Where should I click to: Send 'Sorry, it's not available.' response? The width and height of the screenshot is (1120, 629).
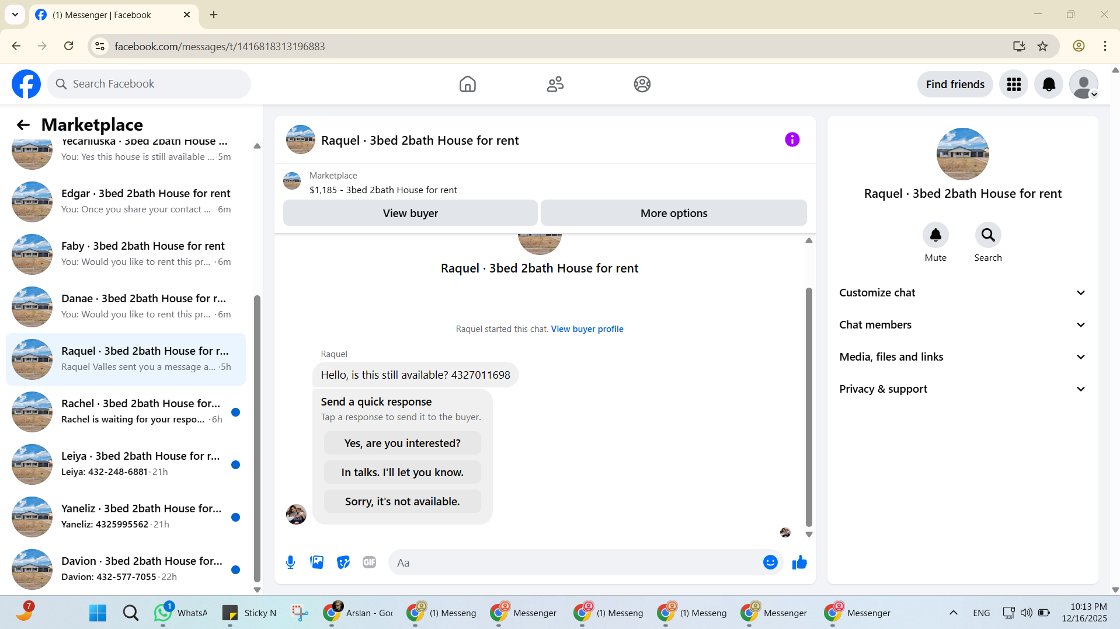point(402,501)
